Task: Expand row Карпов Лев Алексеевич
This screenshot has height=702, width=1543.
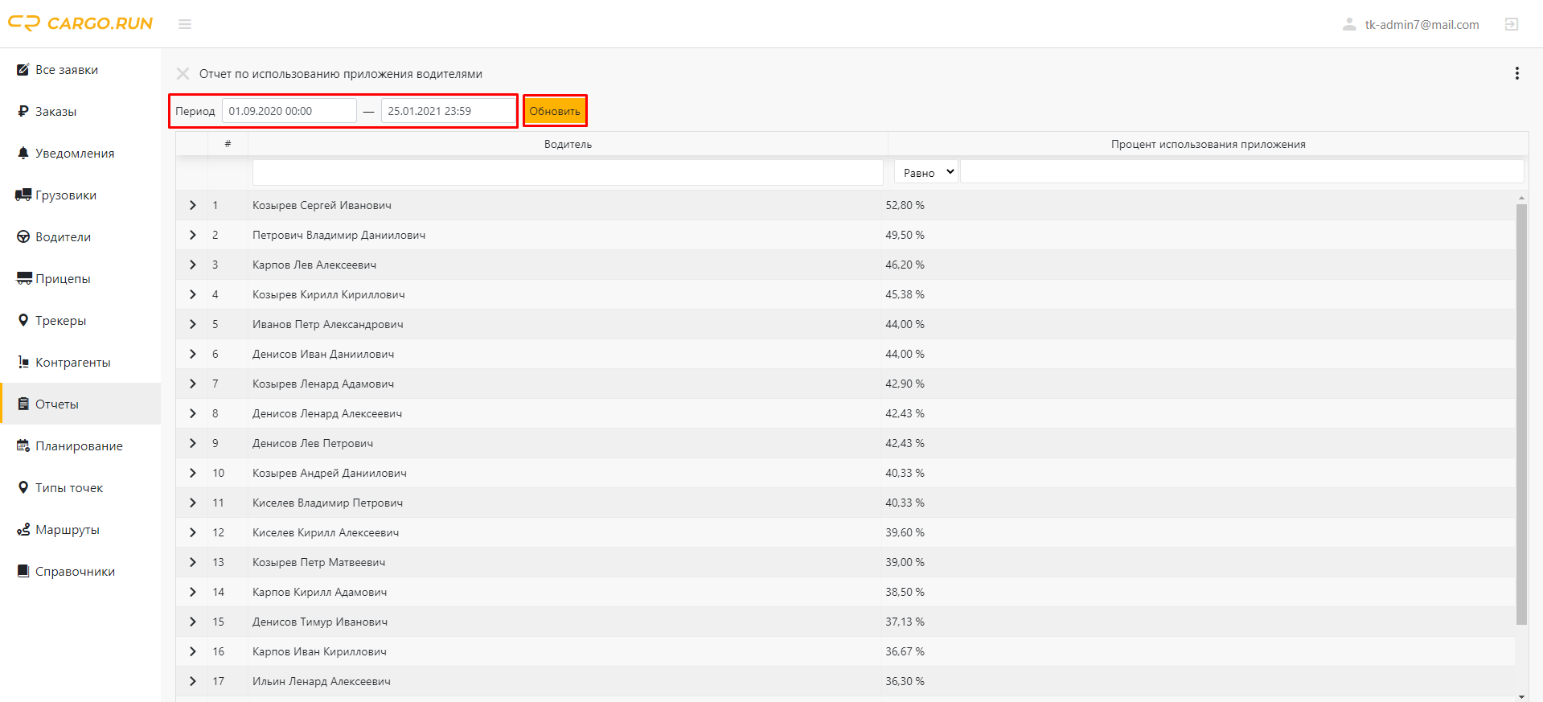Action: point(192,265)
